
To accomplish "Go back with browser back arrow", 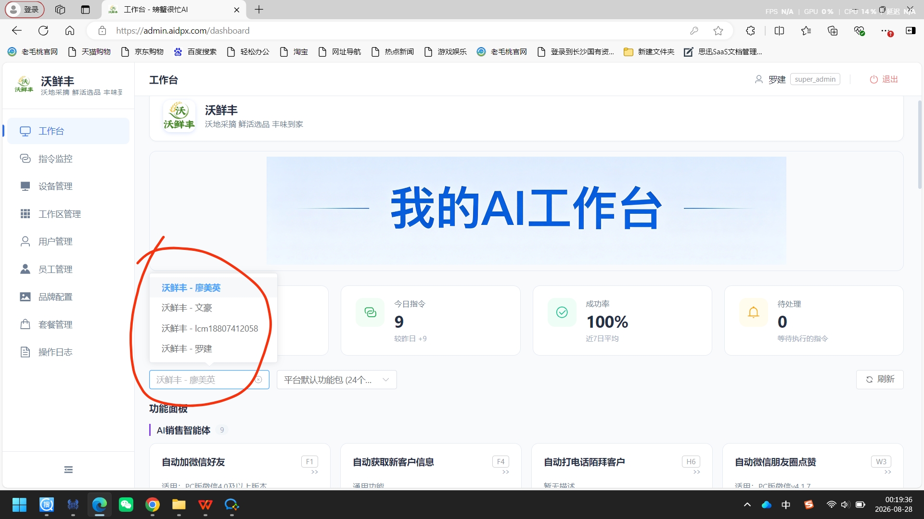I will (17, 31).
